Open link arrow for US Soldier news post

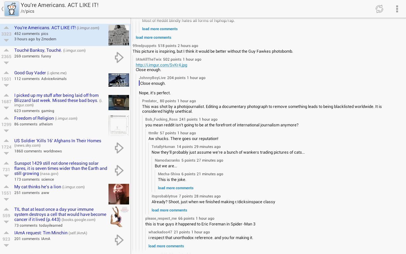pos(119,148)
